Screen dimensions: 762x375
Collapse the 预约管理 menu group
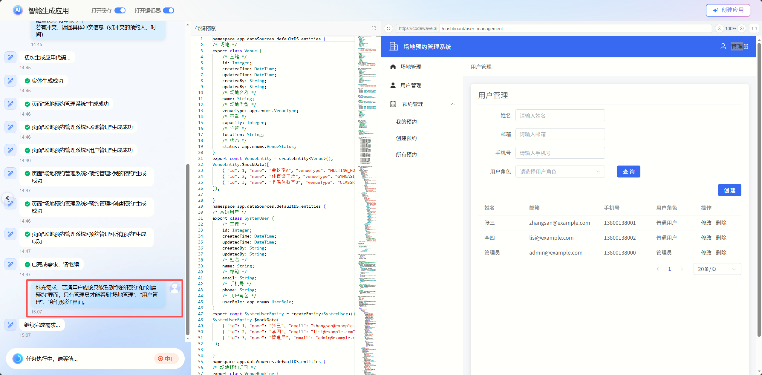pyautogui.click(x=453, y=104)
